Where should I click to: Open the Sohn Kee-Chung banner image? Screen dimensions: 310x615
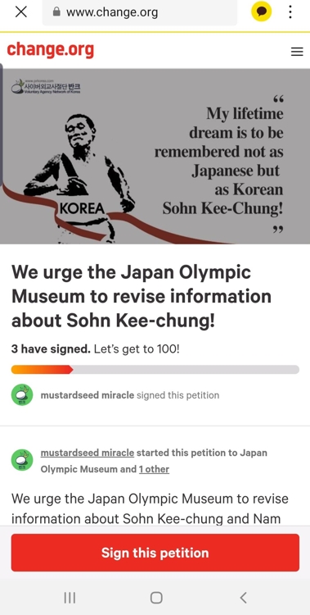pyautogui.click(x=155, y=157)
